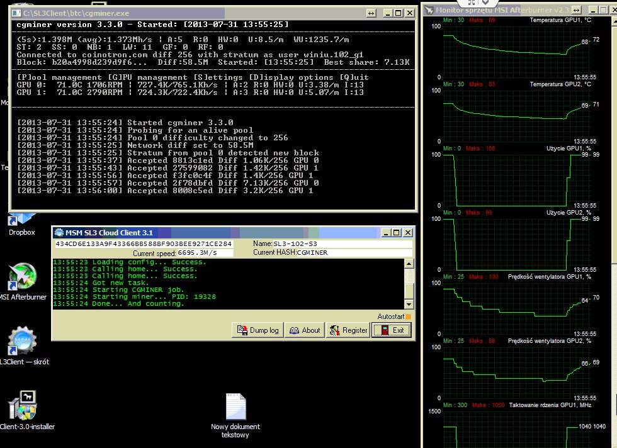The image size is (617, 448).
Task: Click the 'Accepted f3fc0c4f' log line
Action: pyautogui.click(x=165, y=176)
